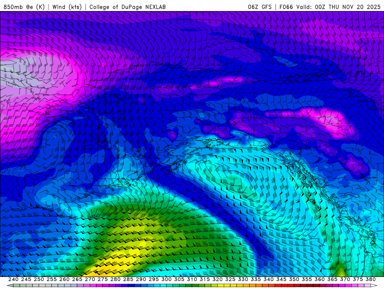The image size is (384, 288).
Task: Click the "F066" forecast hour text
Action: (x=286, y=7)
